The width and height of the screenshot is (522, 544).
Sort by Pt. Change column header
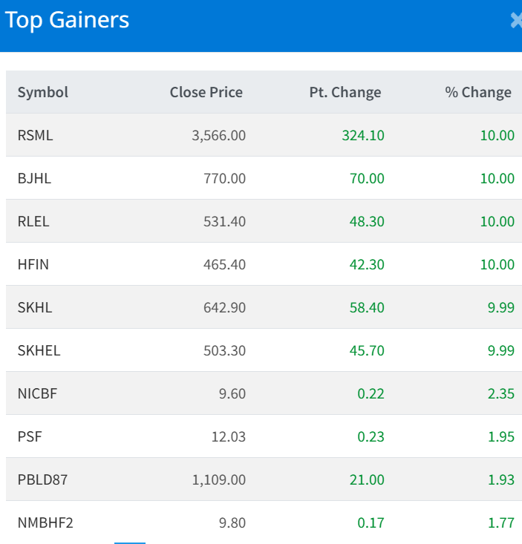click(345, 92)
